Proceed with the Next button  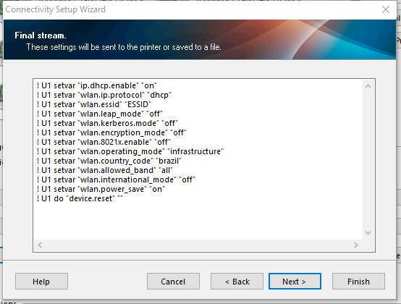point(295,282)
